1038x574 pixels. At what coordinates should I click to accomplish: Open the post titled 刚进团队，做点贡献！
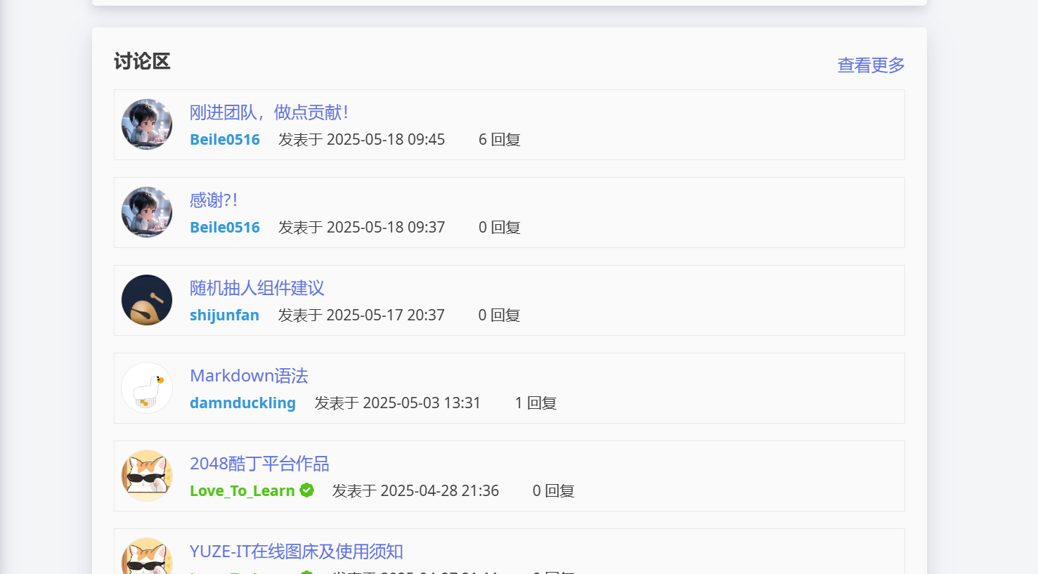(268, 112)
